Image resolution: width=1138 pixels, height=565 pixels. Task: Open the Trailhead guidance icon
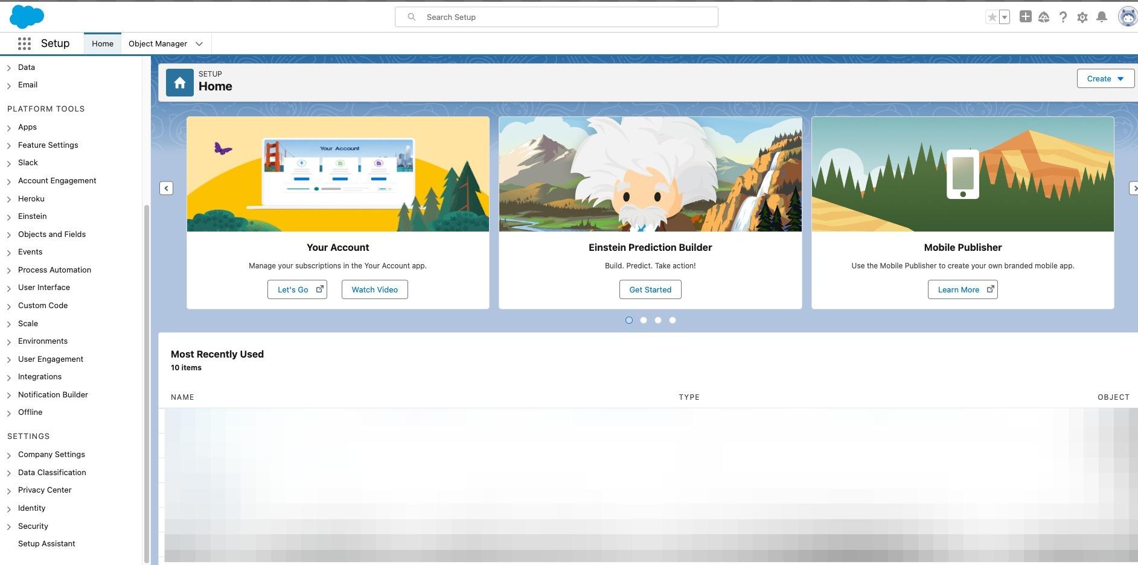1044,17
